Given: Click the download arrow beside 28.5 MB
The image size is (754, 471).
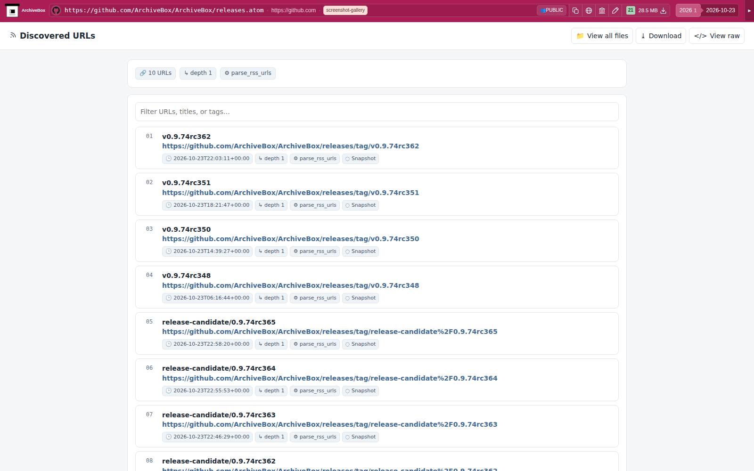Looking at the screenshot, I should click(663, 10).
